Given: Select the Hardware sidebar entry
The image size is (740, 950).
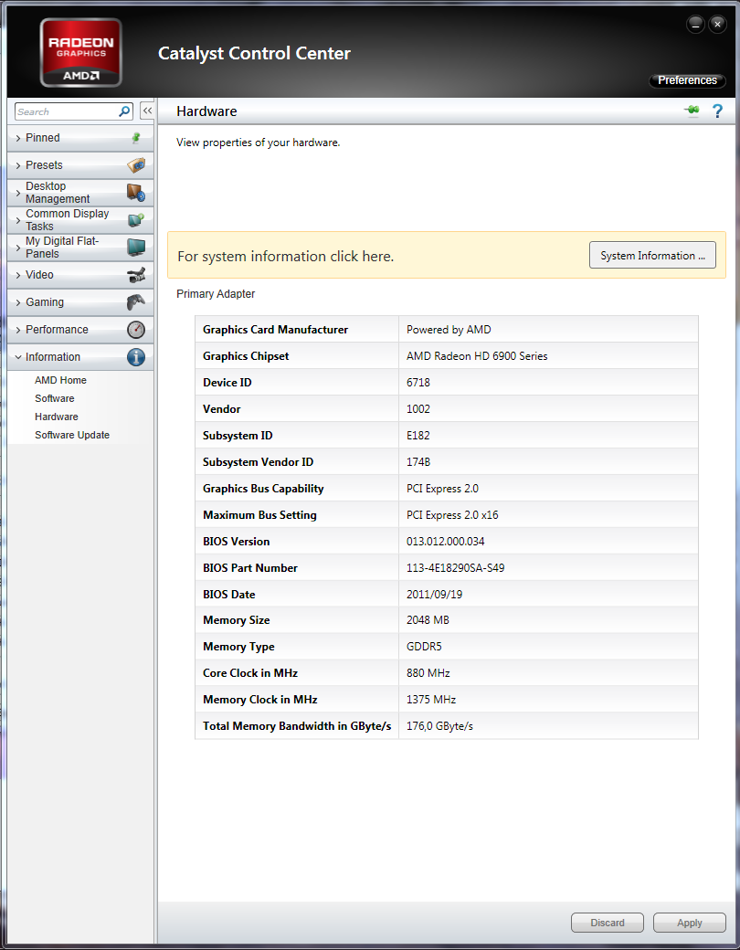Looking at the screenshot, I should tap(57, 417).
